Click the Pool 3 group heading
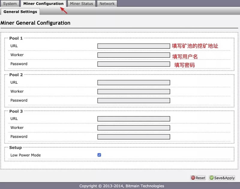 [16, 111]
